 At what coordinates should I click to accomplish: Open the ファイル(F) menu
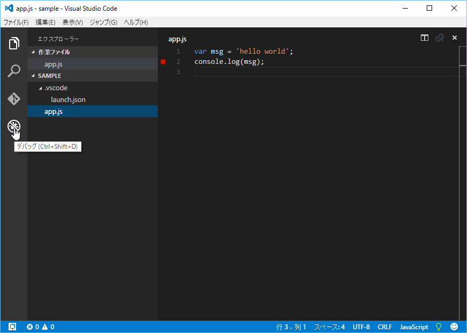(16, 22)
